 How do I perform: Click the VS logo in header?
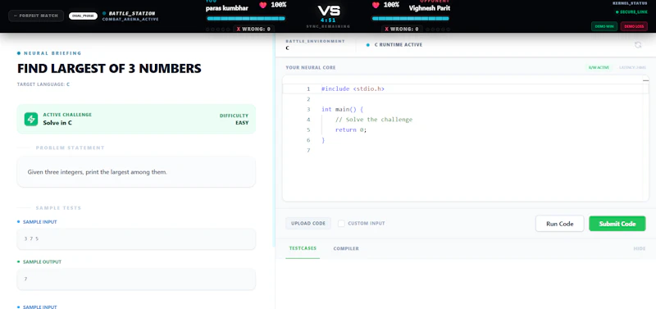pos(329,11)
